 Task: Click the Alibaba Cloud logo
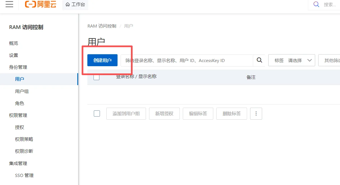pyautogui.click(x=40, y=4)
